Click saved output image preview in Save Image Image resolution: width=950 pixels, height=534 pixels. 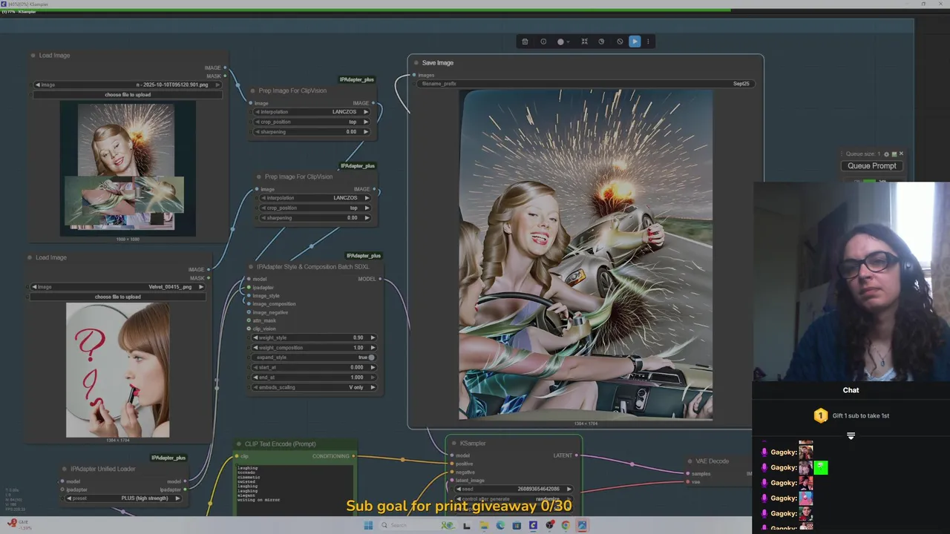pyautogui.click(x=586, y=255)
